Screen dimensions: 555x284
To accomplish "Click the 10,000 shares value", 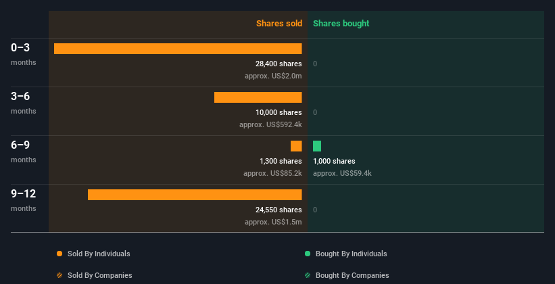I will [x=279, y=112].
